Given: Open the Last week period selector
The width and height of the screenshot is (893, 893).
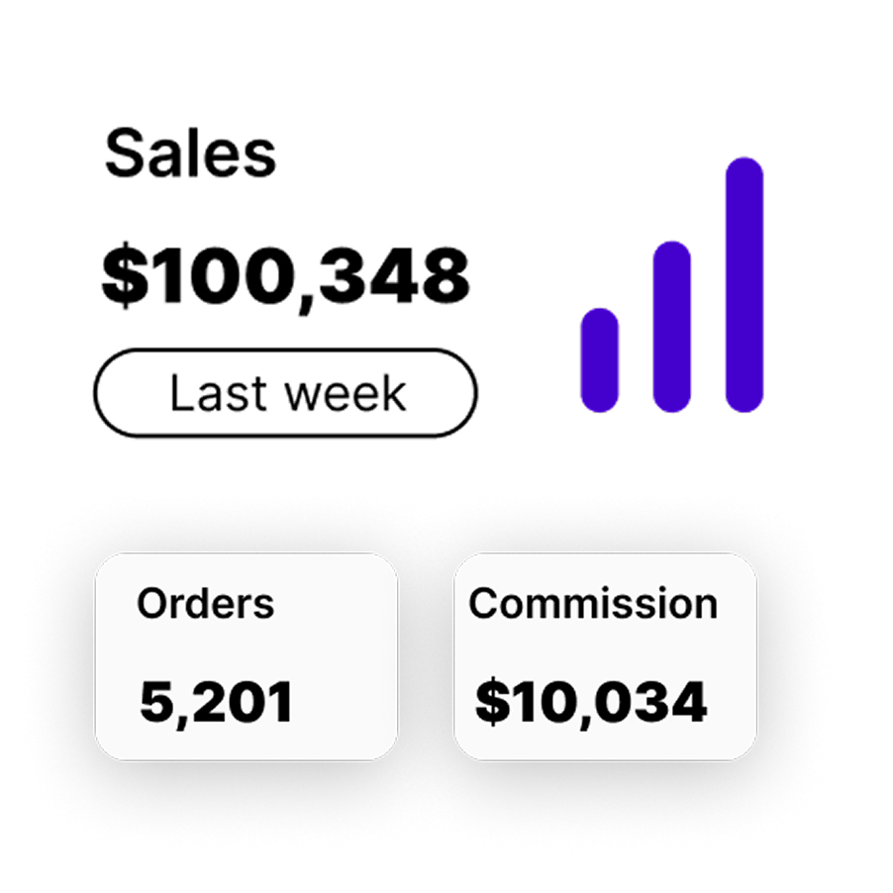Looking at the screenshot, I should click(285, 393).
